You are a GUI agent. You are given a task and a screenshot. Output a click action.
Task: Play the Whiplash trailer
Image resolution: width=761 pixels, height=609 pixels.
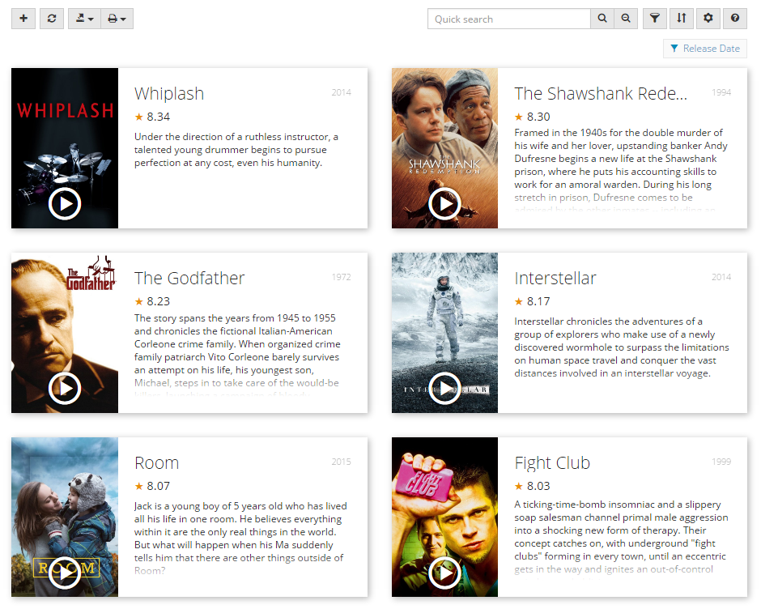[65, 203]
